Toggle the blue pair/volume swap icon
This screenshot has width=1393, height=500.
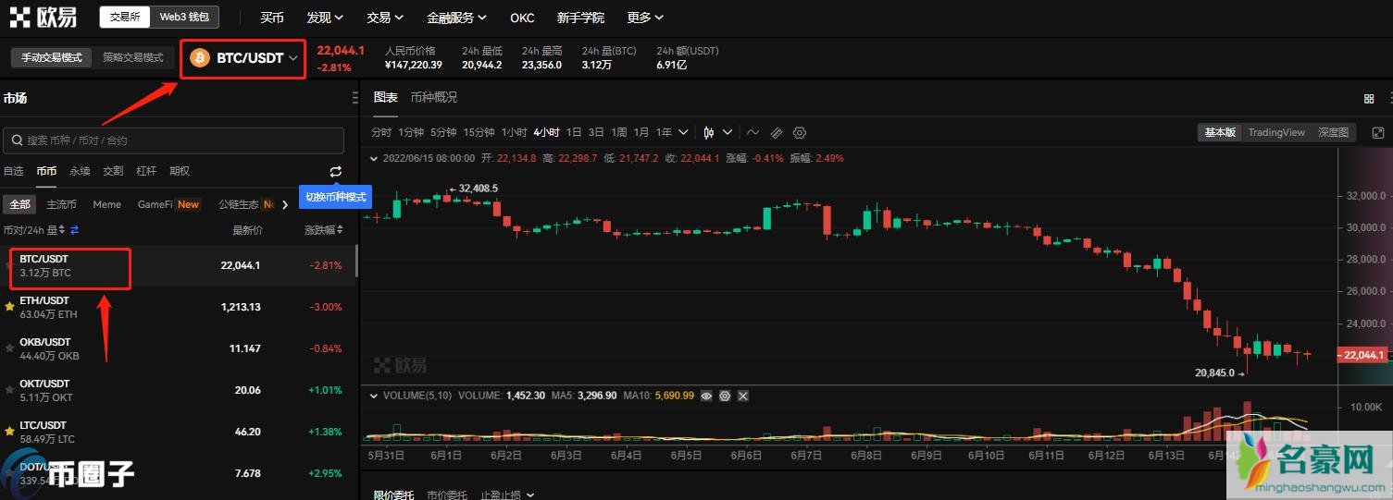pos(75,229)
